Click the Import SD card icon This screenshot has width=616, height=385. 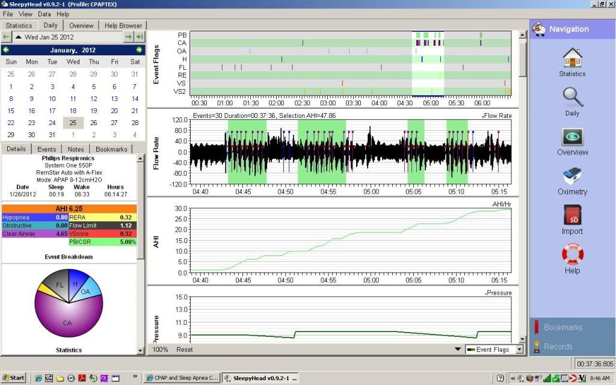tap(572, 216)
